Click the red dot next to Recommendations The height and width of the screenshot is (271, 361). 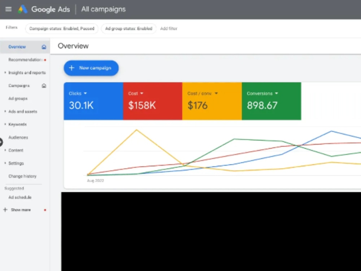(45, 60)
